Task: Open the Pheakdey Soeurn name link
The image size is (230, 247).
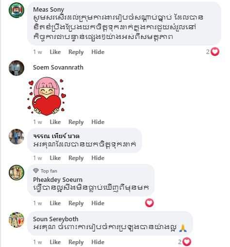Action: tap(58, 179)
